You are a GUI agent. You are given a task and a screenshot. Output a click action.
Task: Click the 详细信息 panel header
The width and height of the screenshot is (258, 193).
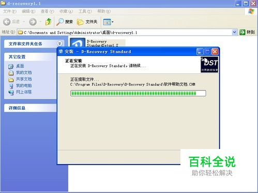31,108
